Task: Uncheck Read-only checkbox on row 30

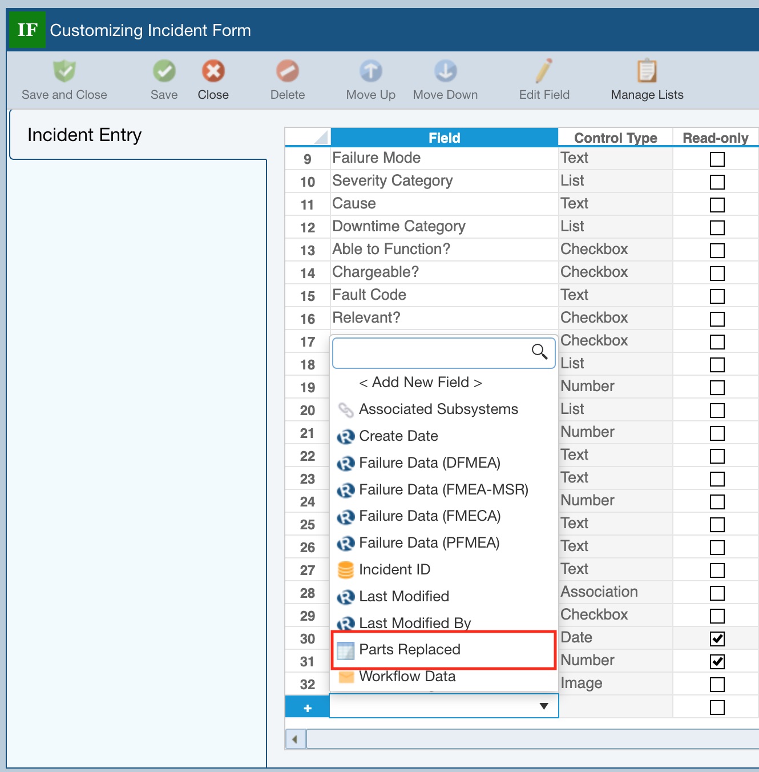Action: point(717,639)
